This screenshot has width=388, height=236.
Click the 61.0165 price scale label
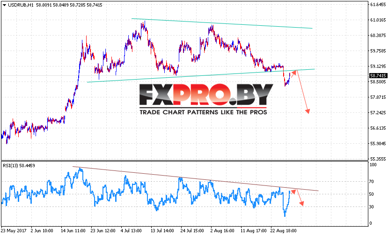point(378,20)
